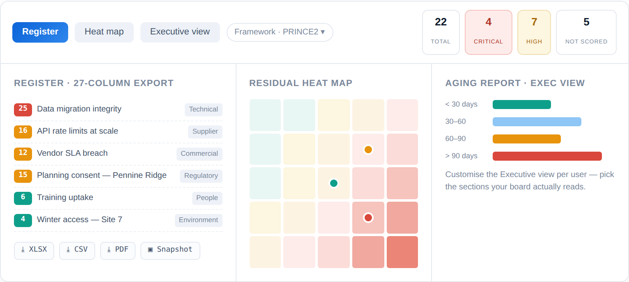
Task: Filter by the 4 Critical card
Action: coord(488,32)
